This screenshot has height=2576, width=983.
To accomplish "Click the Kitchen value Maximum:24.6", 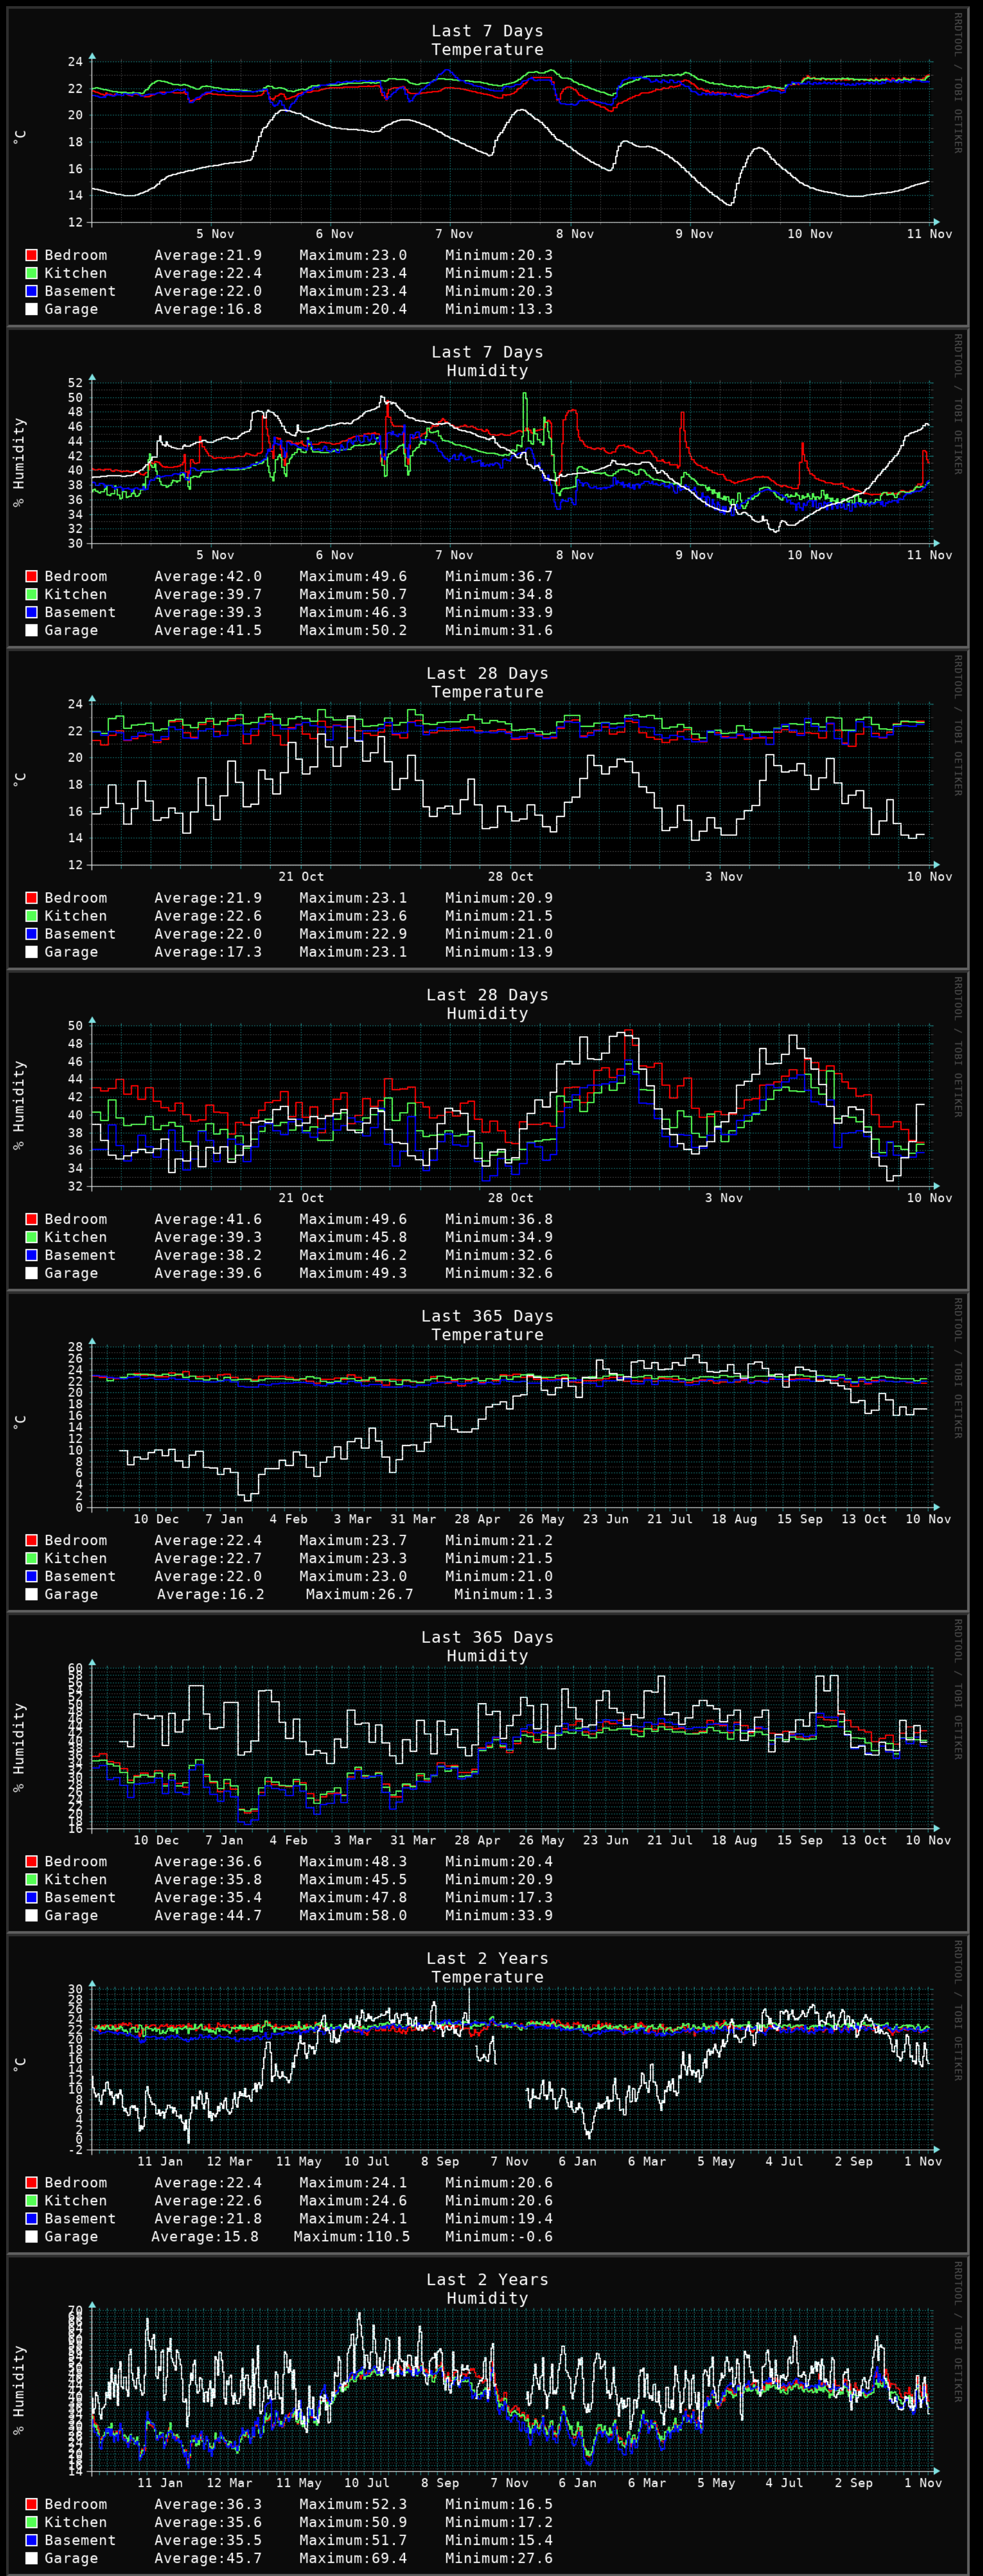I will 353,2200.
